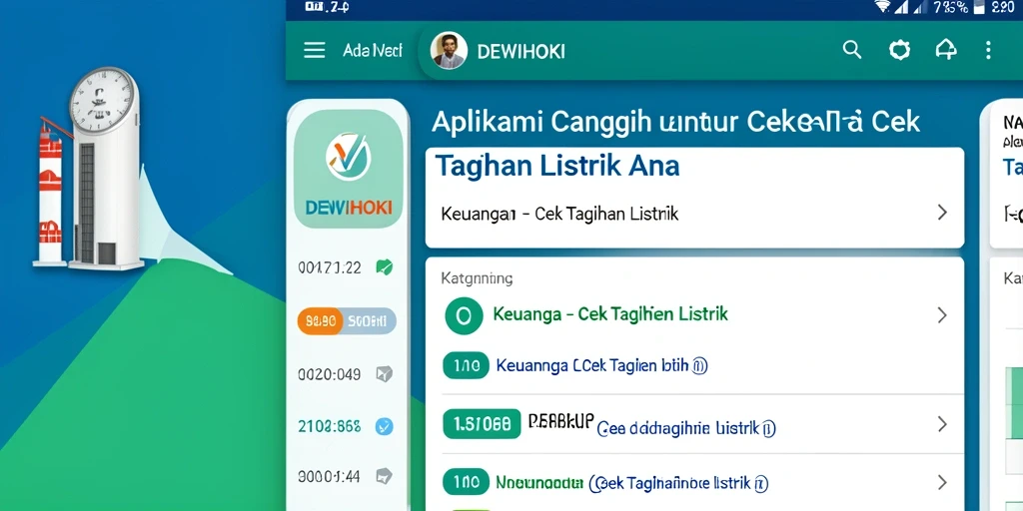The image size is (1023, 511).
Task: Click the 2108:868 sidebar value
Action: pos(330,427)
